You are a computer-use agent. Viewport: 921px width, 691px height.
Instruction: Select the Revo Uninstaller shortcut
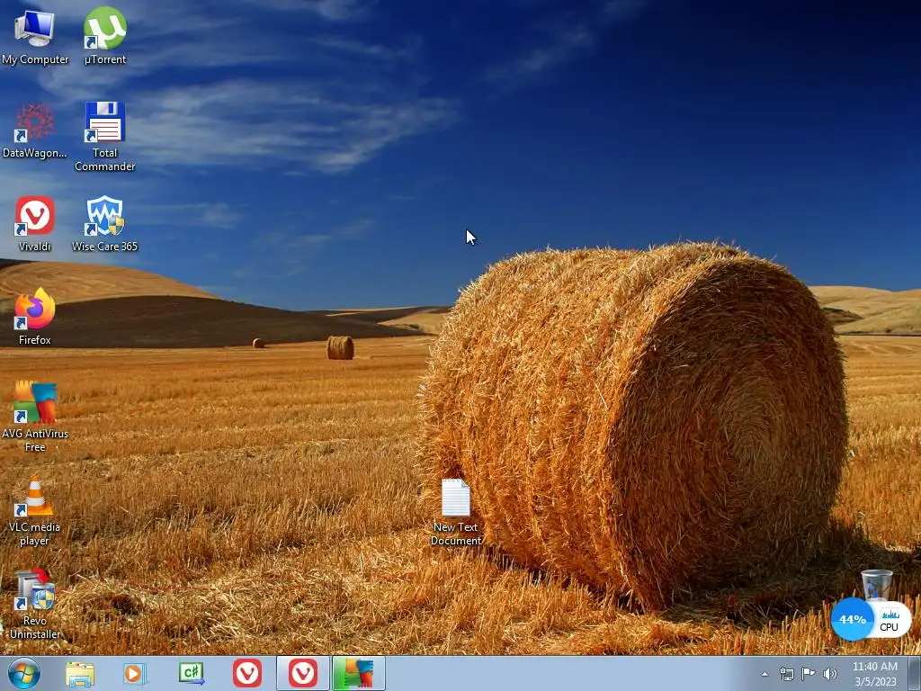pyautogui.click(x=34, y=604)
